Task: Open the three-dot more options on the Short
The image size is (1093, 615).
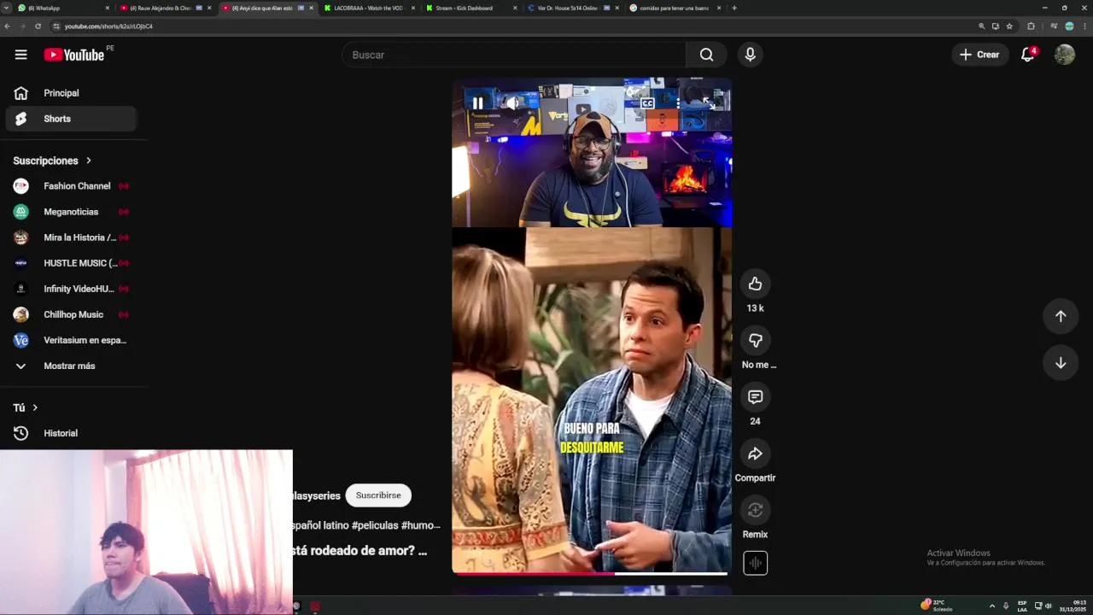Action: coord(678,103)
